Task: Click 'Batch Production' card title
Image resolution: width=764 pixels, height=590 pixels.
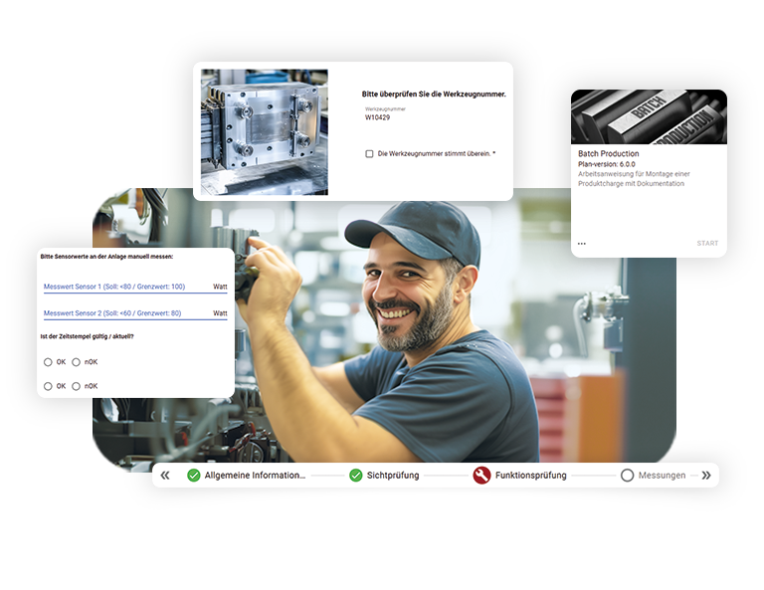Action: coord(608,153)
